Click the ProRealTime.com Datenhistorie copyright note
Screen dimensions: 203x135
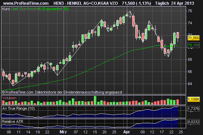(62, 92)
